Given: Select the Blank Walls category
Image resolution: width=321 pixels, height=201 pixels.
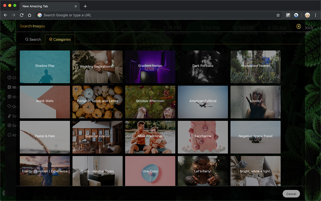Looking at the screenshot, I should pos(45,102).
